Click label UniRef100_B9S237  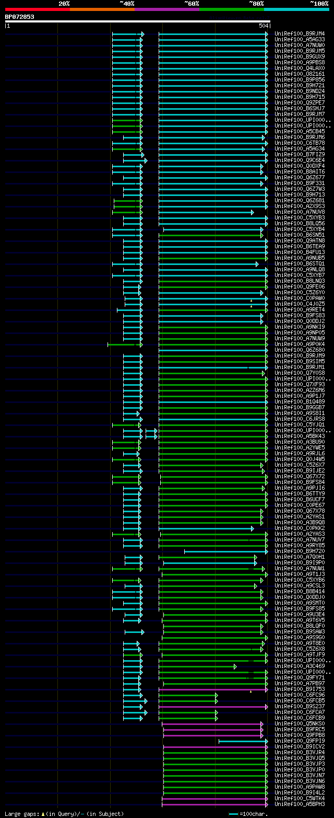(x=300, y=706)
